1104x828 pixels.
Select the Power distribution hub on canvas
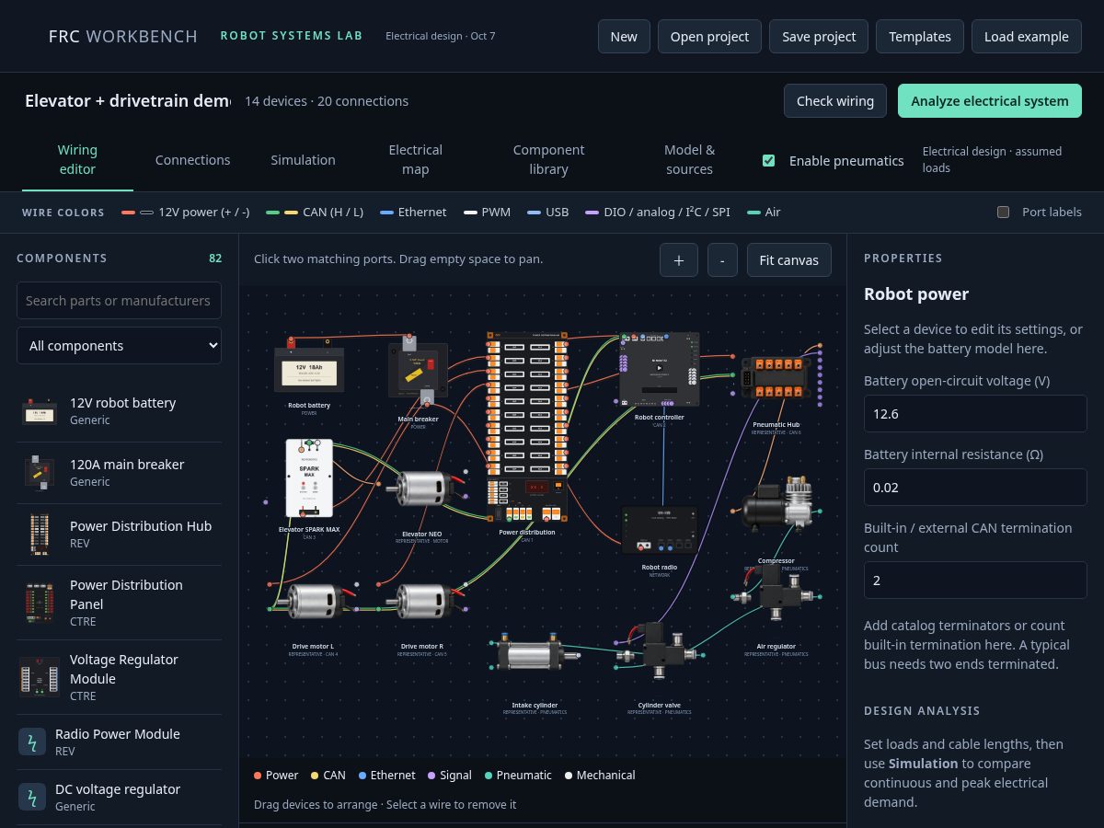(x=527, y=428)
